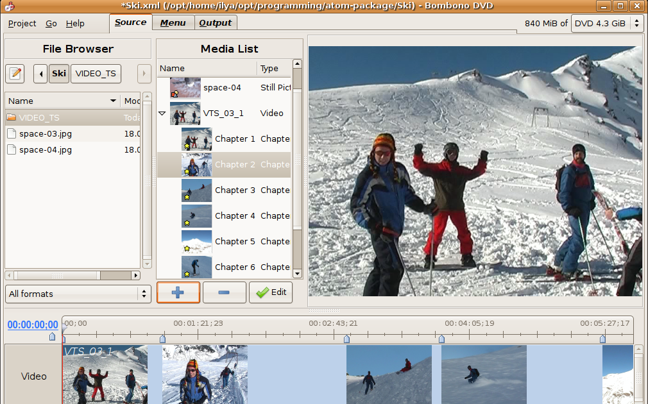Click the first timeline thumbnail labeled VTS_03_1

pyautogui.click(x=105, y=375)
